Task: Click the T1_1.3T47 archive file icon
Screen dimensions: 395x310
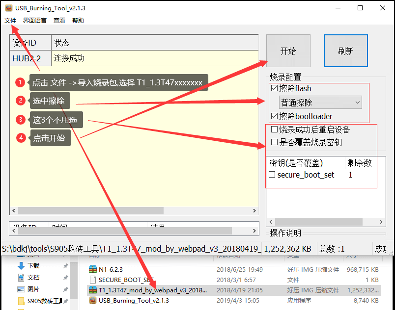Action: tap(93, 290)
